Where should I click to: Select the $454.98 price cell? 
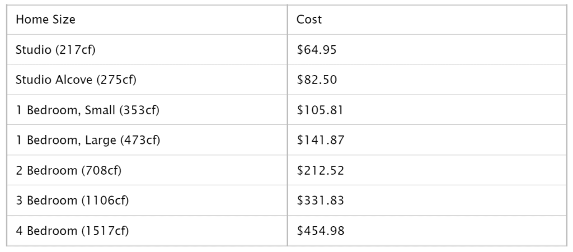(x=427, y=230)
